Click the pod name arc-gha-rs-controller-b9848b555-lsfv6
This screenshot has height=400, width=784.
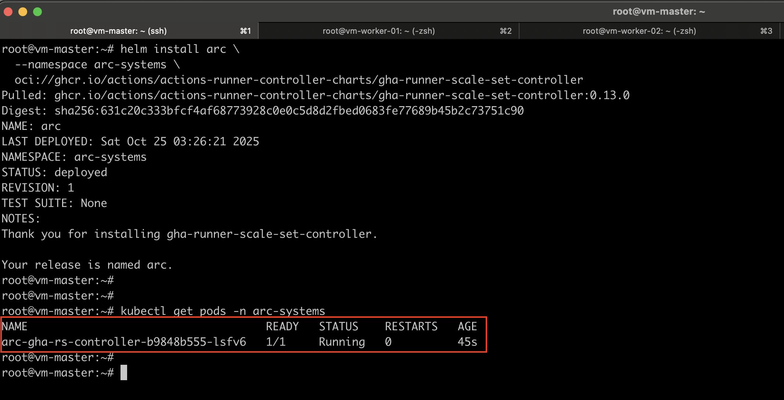coord(124,342)
